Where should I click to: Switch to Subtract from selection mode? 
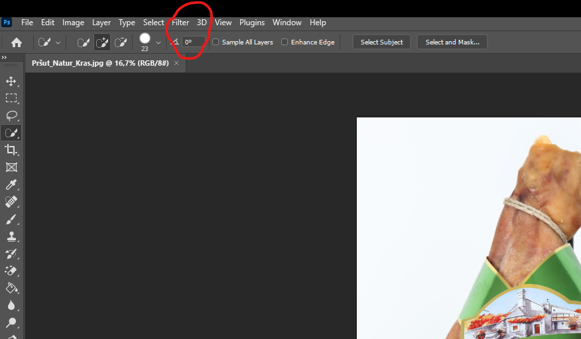pos(120,42)
